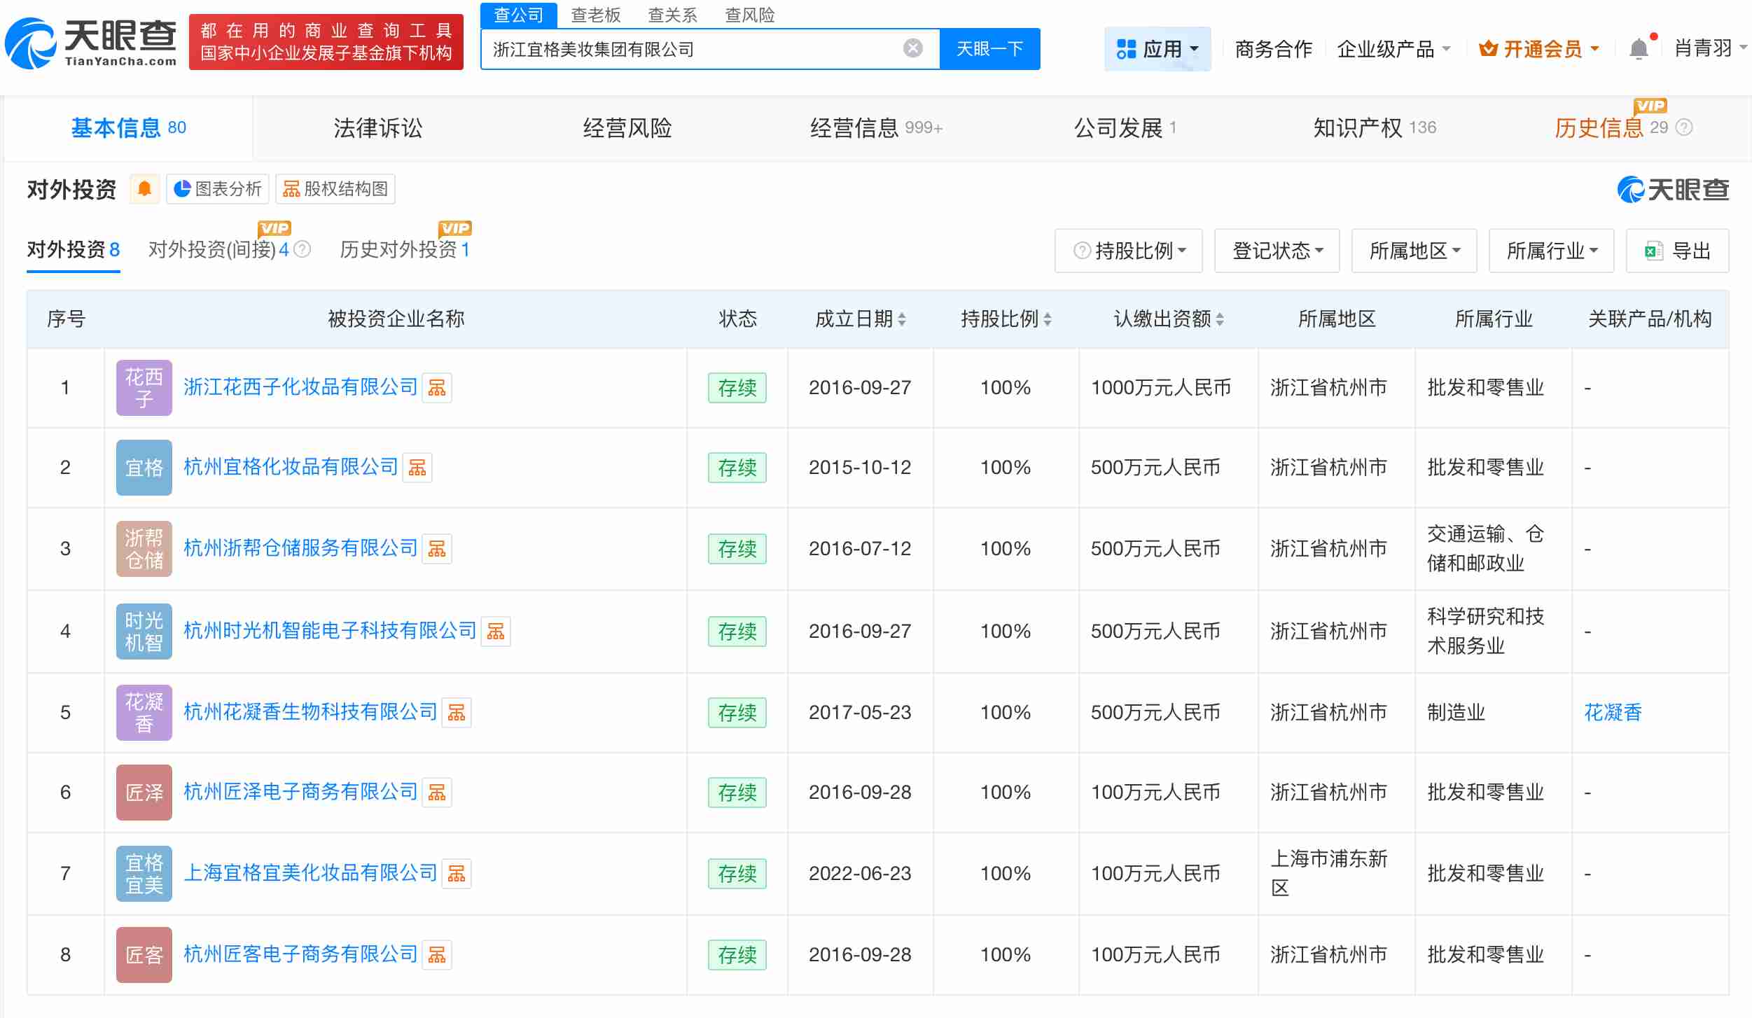Click the 天眼一下 search button
Image resolution: width=1752 pixels, height=1018 pixels.
tap(989, 48)
